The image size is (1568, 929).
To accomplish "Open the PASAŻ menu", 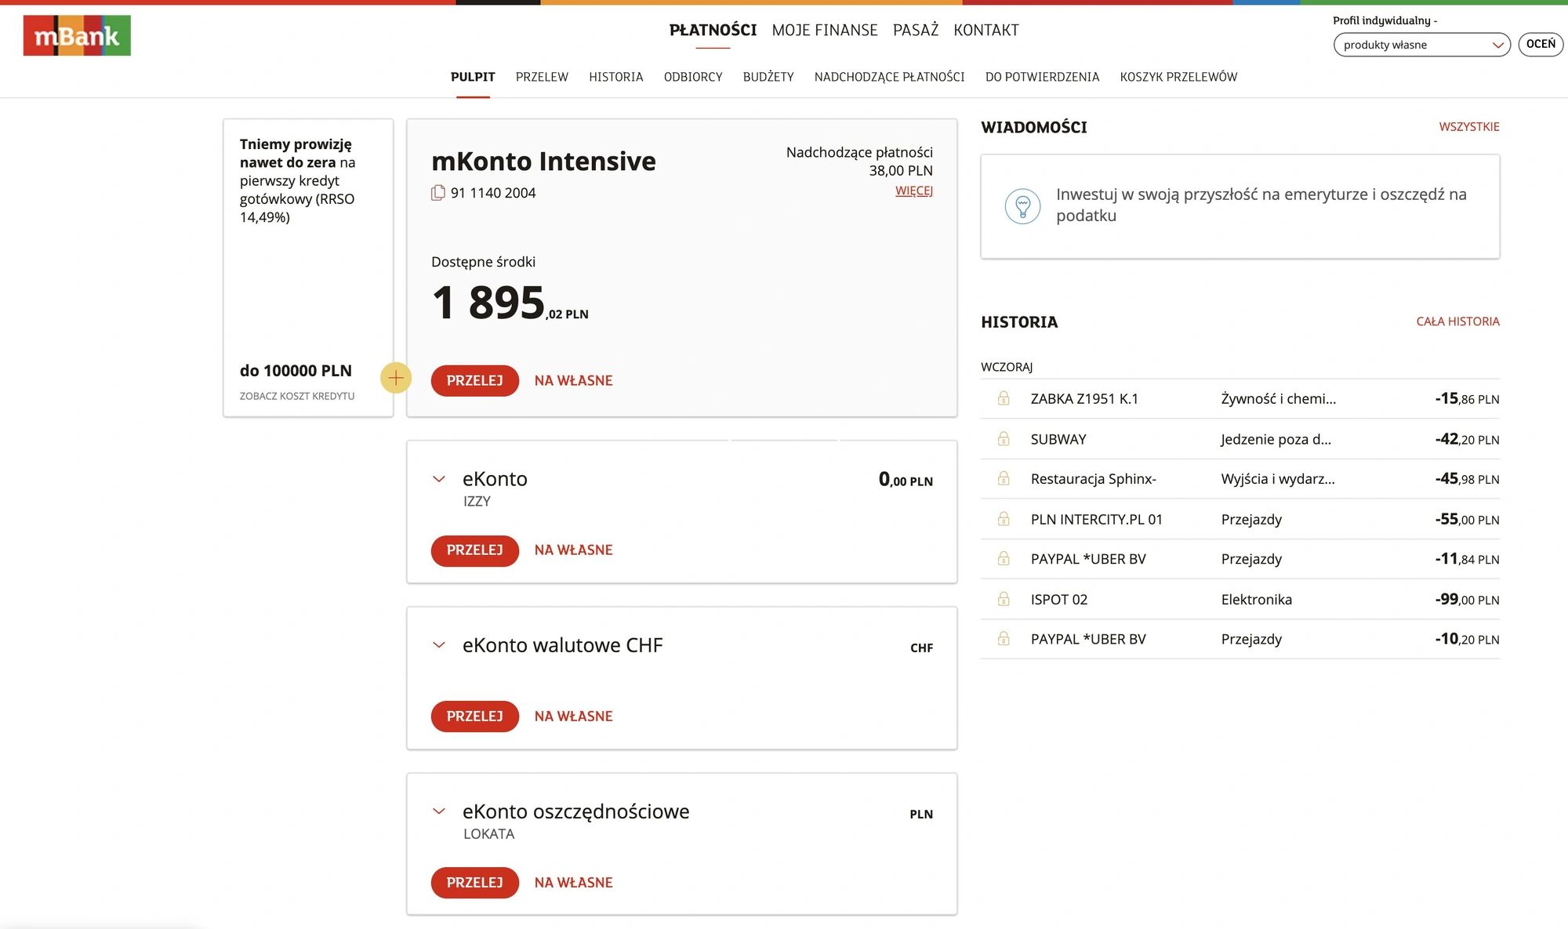I will [x=916, y=30].
